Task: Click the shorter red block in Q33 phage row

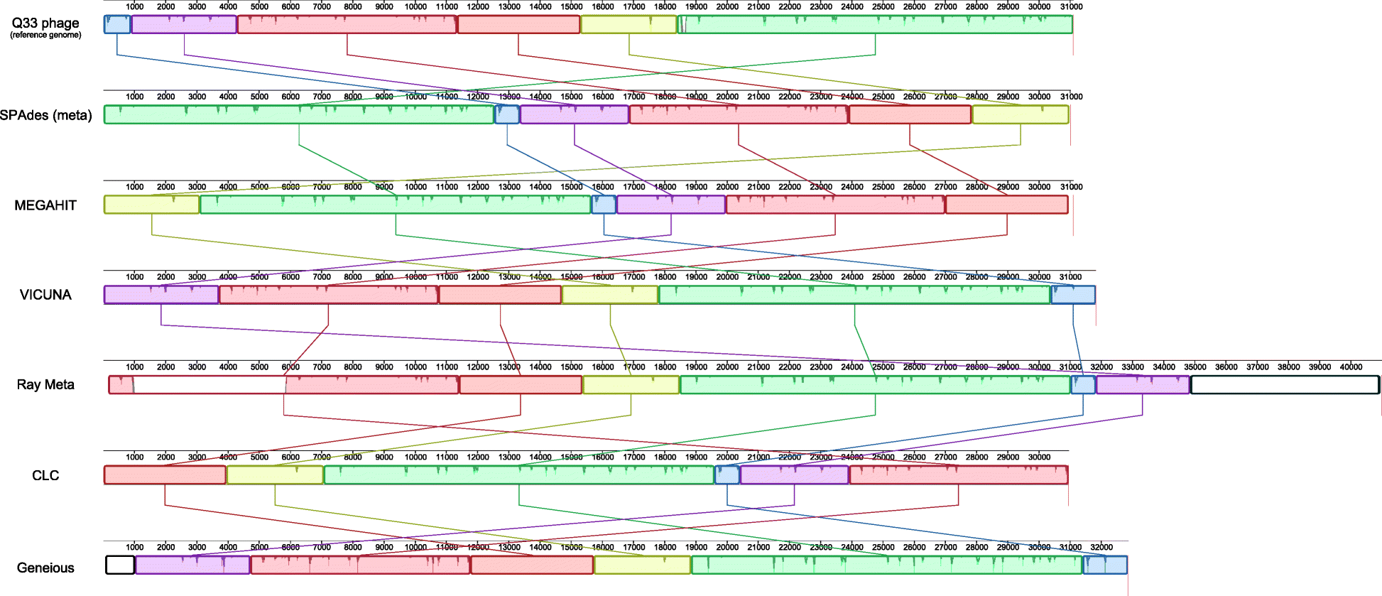Action: 519,24
